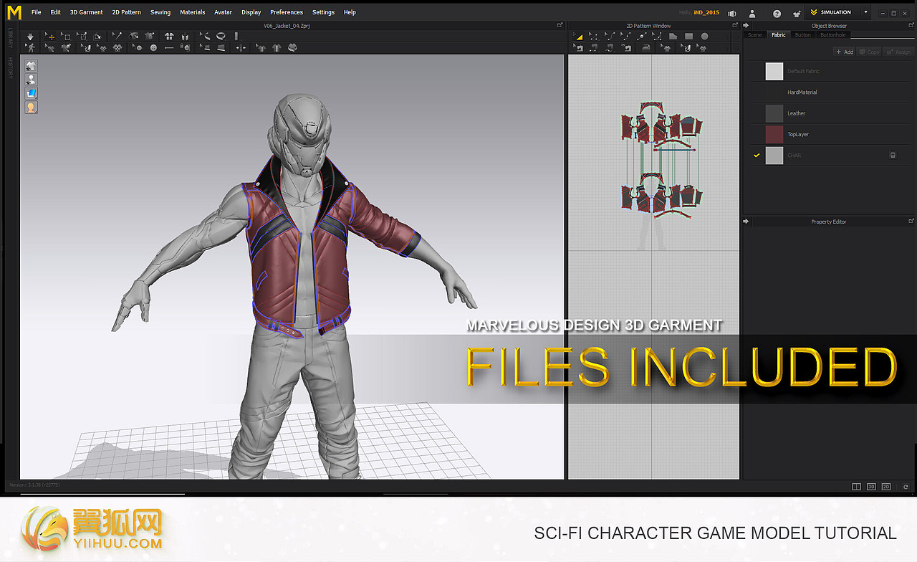Click the help question mark icon
The image size is (917, 562).
pyautogui.click(x=777, y=13)
